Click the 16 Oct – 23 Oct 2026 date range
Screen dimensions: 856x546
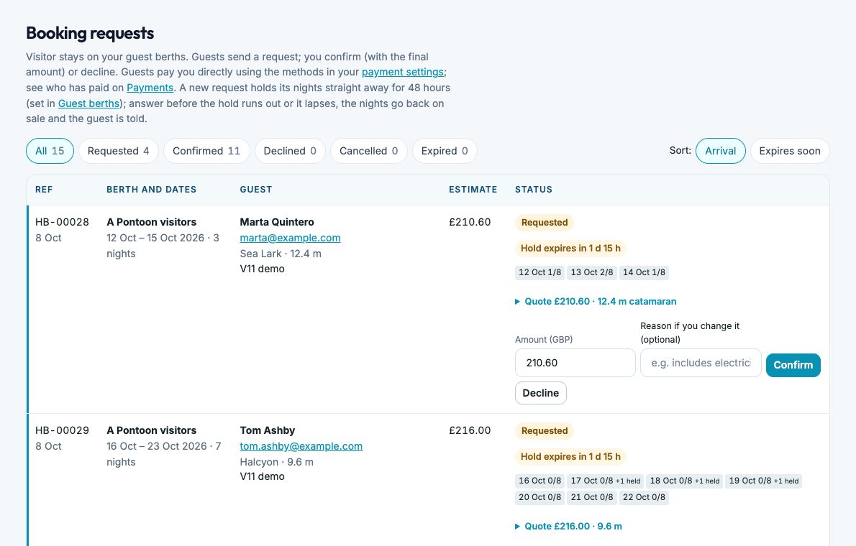tap(157, 446)
